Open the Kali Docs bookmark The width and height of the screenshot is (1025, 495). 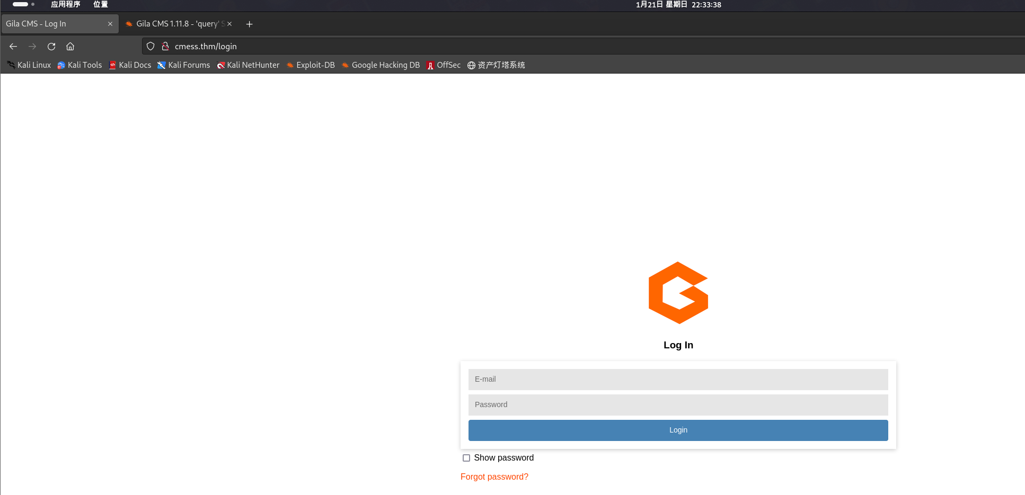click(130, 65)
